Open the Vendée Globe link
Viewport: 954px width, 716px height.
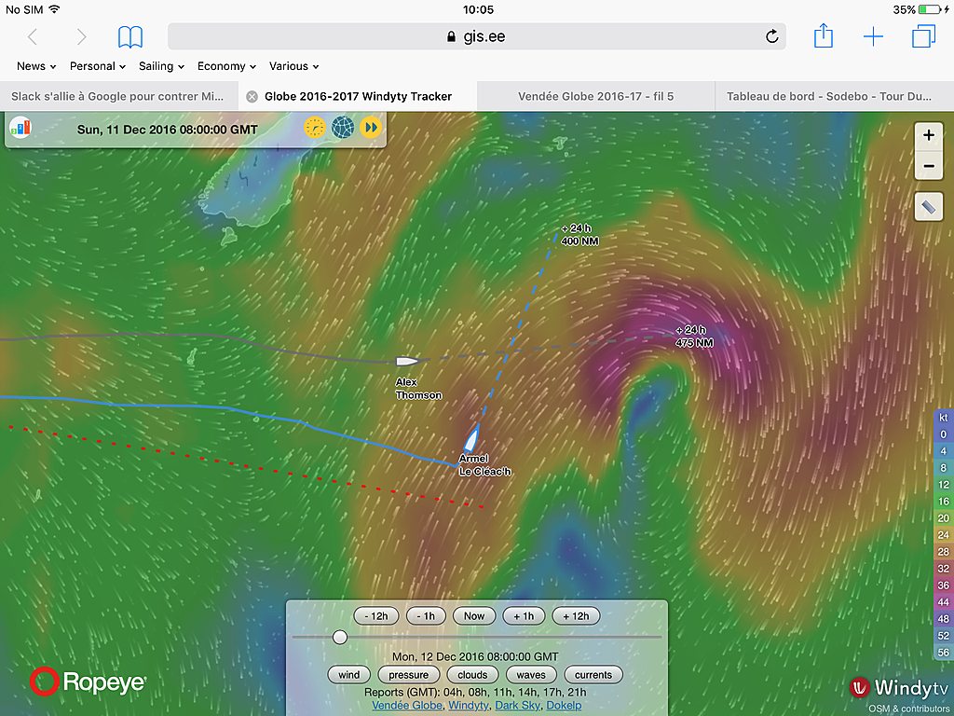406,705
